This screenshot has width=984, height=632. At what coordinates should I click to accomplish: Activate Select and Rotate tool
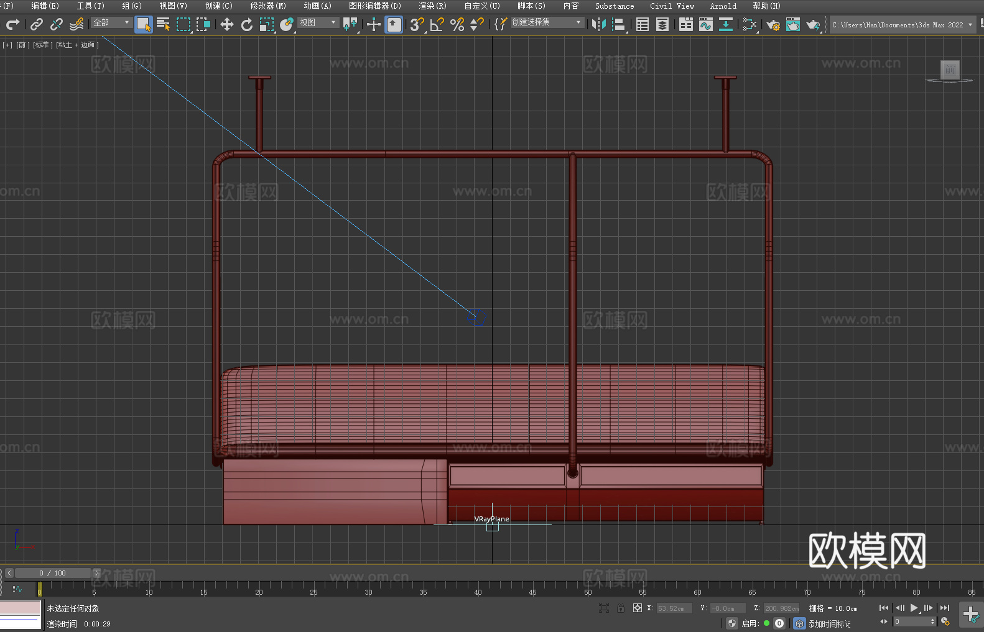click(x=247, y=24)
